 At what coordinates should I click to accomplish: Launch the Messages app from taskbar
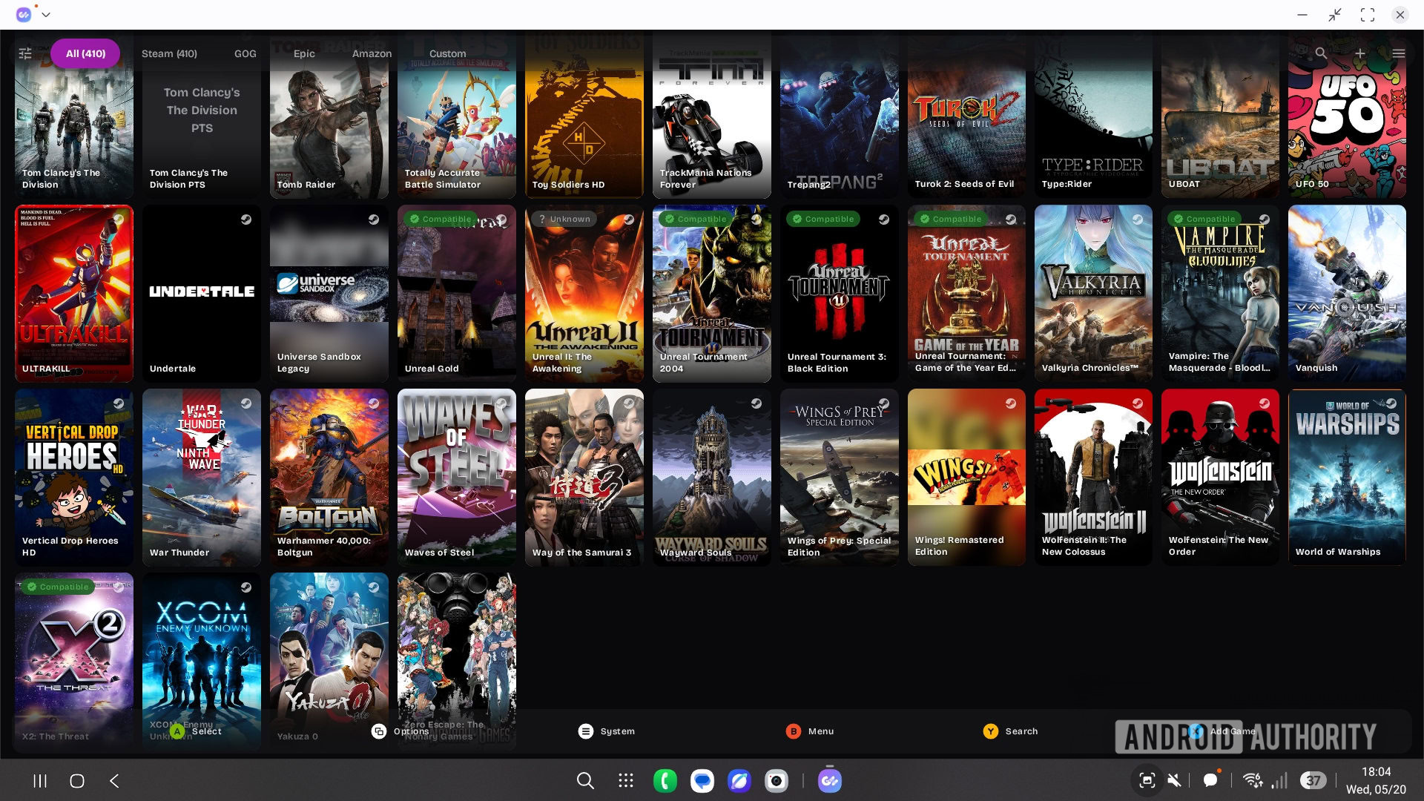pos(702,780)
